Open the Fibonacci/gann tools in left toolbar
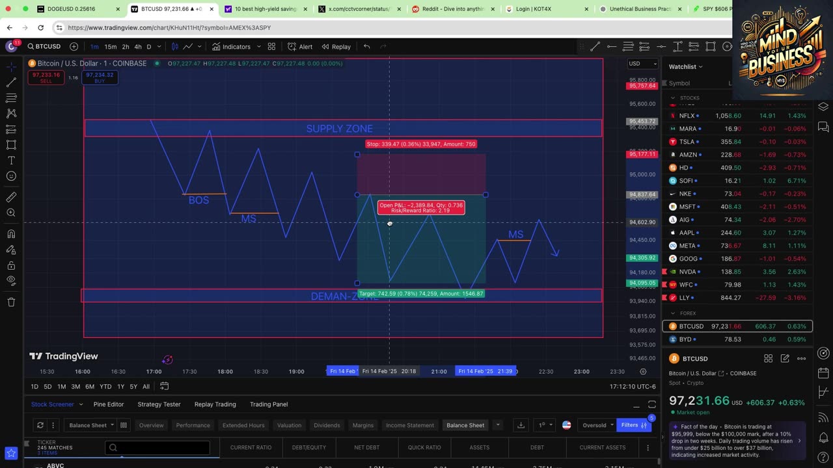The width and height of the screenshot is (833, 468). [11, 98]
